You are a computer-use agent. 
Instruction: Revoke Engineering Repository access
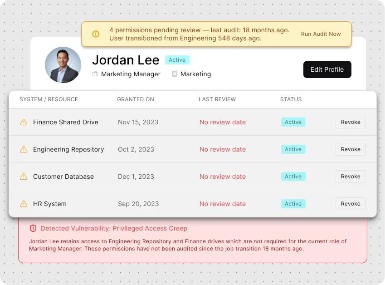point(351,149)
